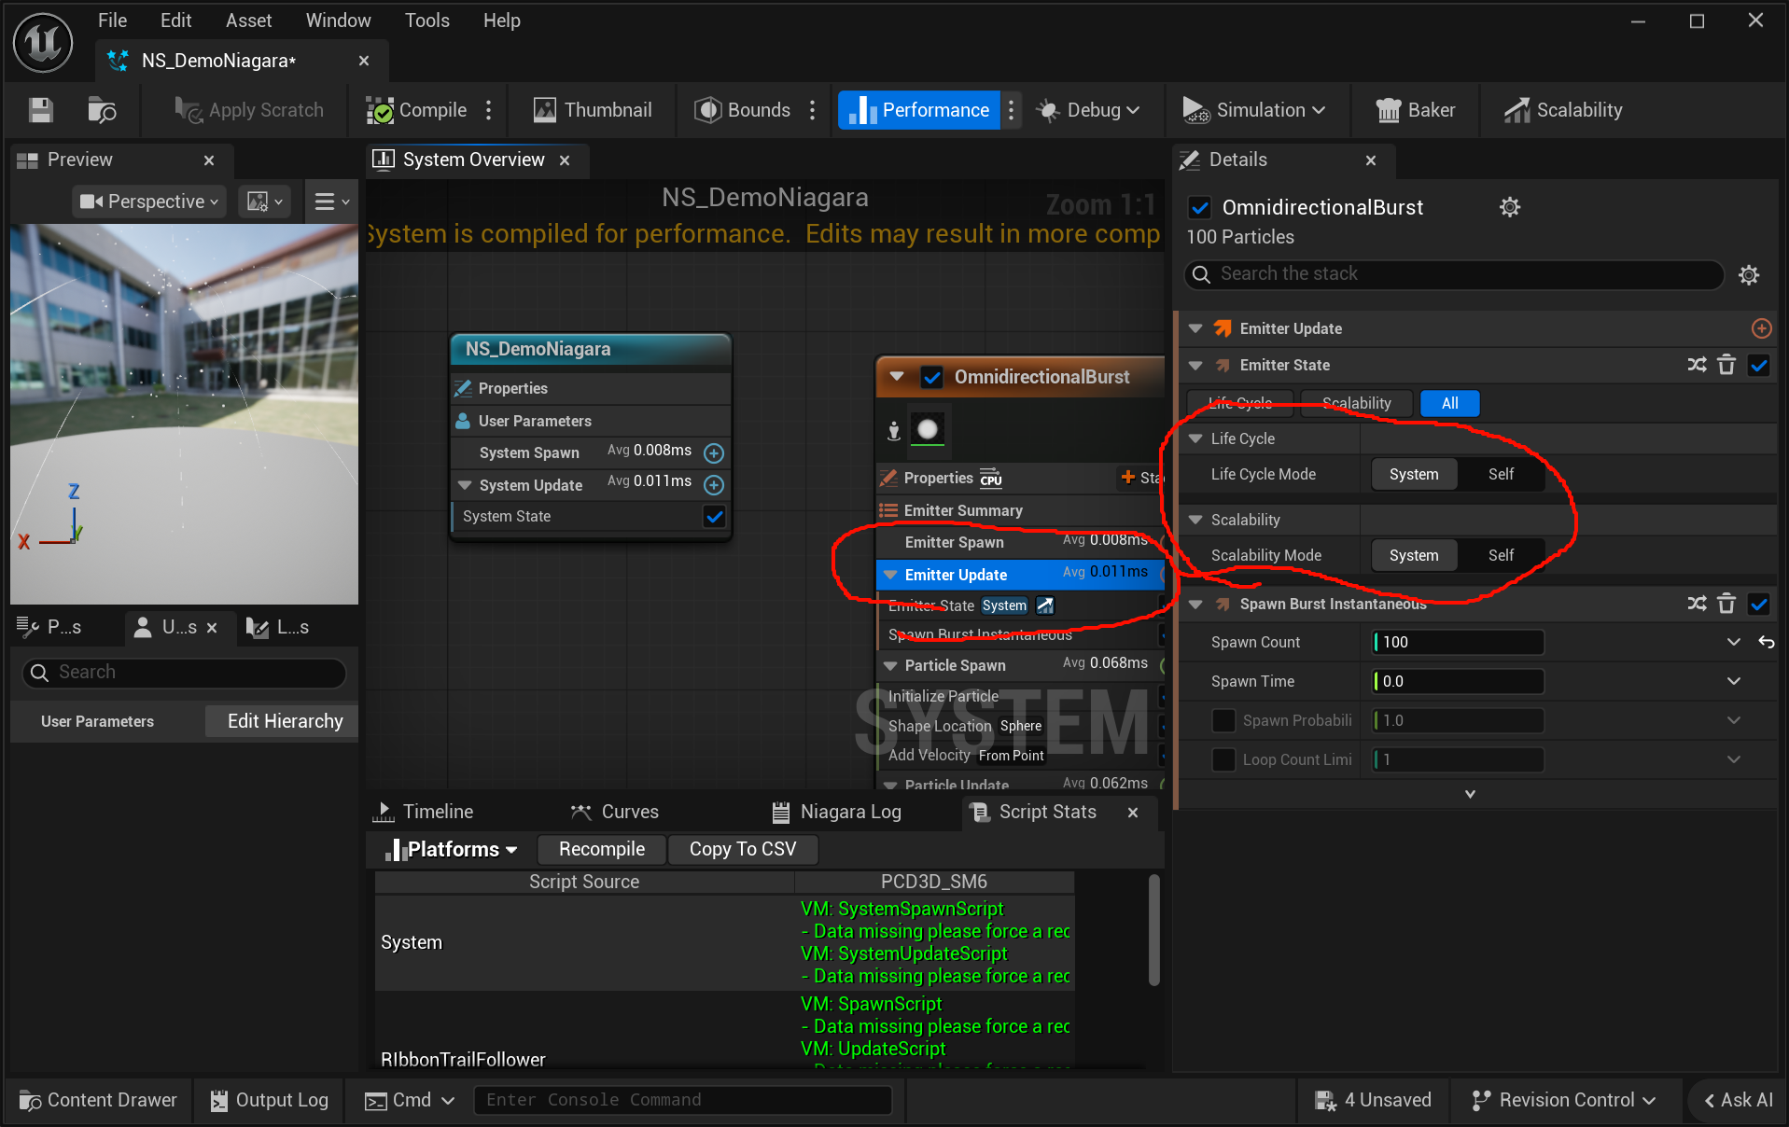Open the Debug dropdown
This screenshot has height=1127, width=1789.
pyautogui.click(x=1088, y=110)
